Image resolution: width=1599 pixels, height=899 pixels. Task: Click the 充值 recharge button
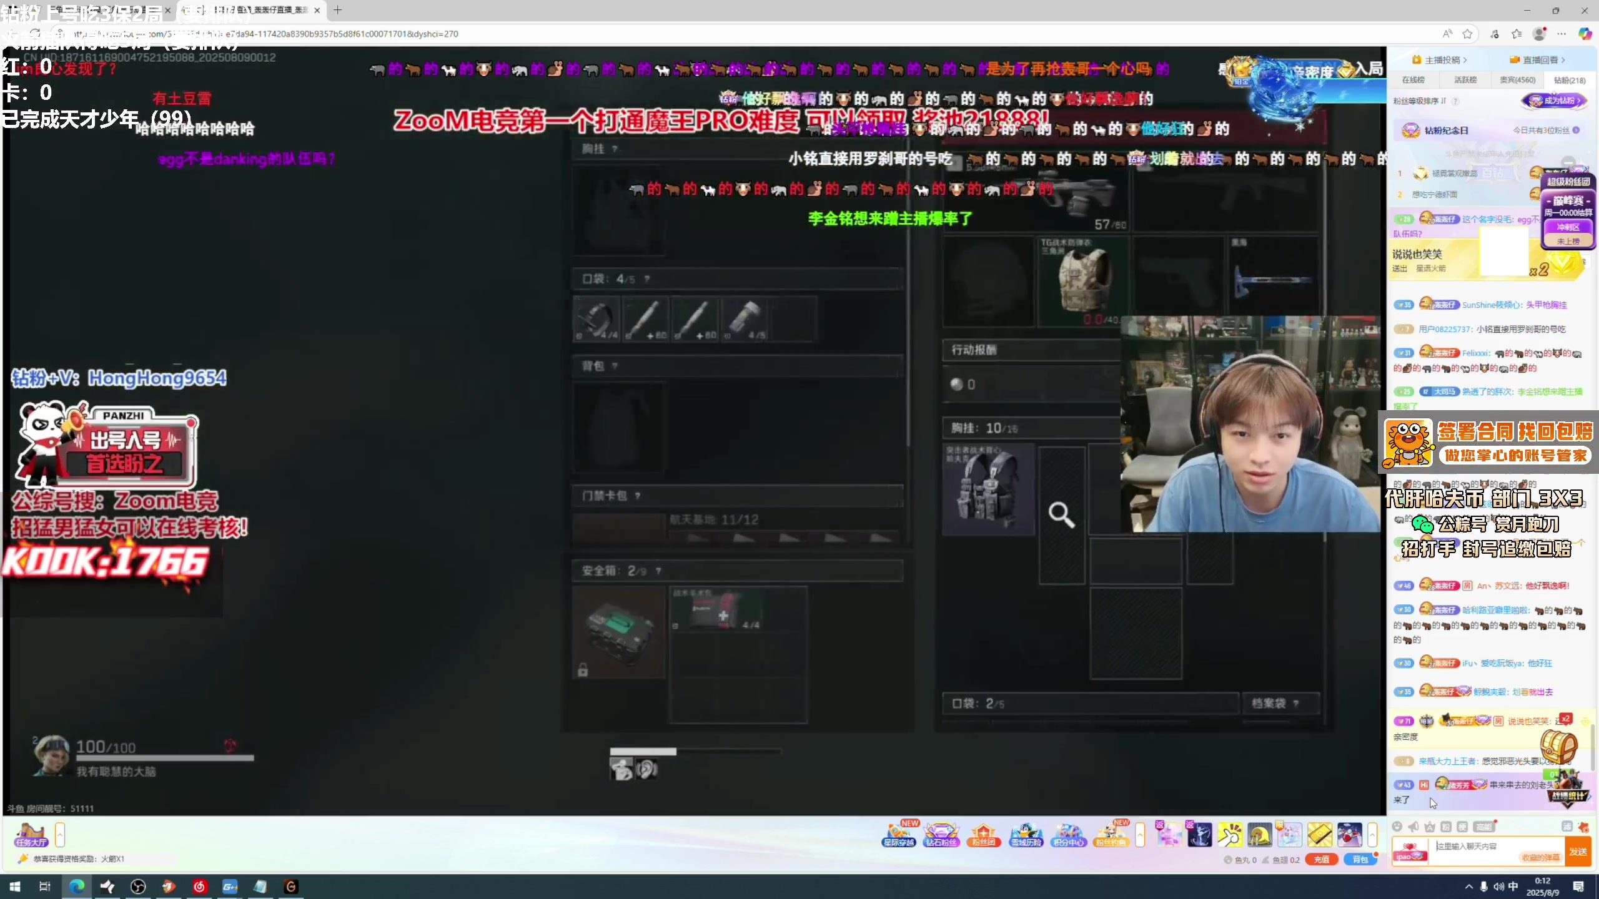(1321, 860)
